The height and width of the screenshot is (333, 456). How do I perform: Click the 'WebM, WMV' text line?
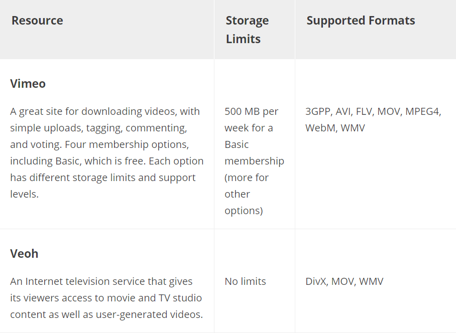pos(335,128)
